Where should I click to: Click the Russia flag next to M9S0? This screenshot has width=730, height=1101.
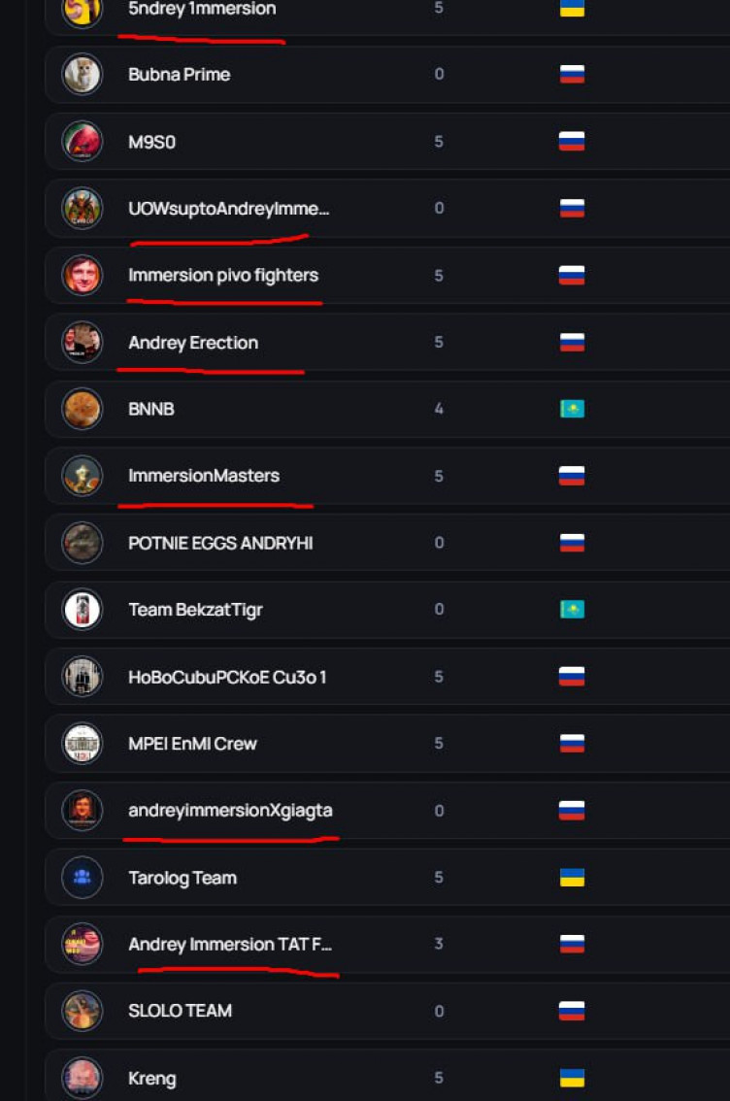(x=572, y=142)
